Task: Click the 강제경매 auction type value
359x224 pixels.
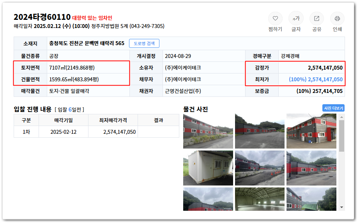Action: coord(290,56)
